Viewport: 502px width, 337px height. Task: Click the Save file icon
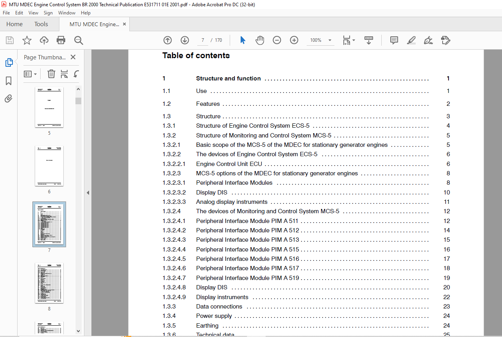[10, 40]
